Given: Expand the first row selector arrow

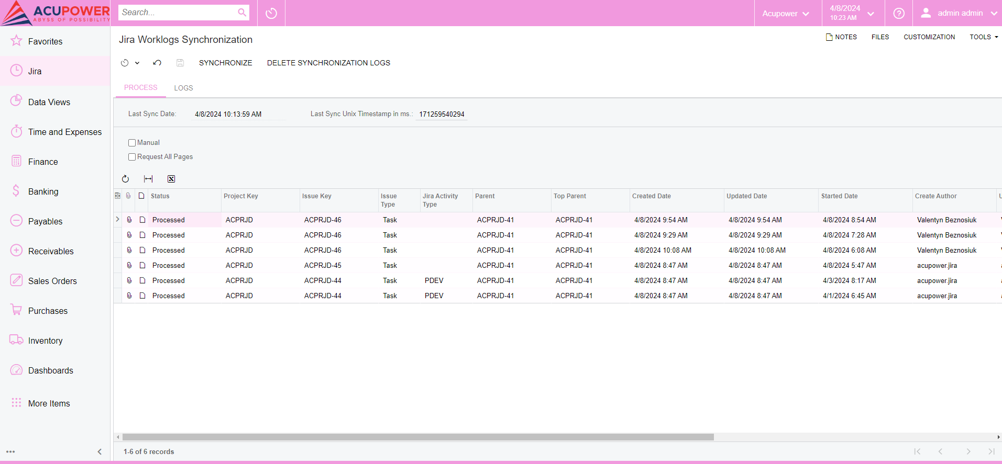Looking at the screenshot, I should 117,220.
